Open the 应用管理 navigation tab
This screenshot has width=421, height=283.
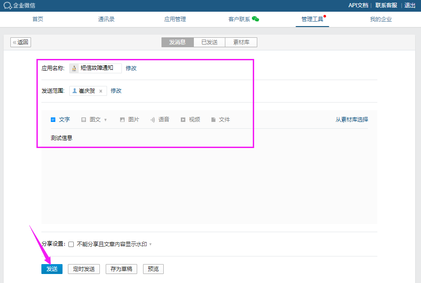[175, 19]
